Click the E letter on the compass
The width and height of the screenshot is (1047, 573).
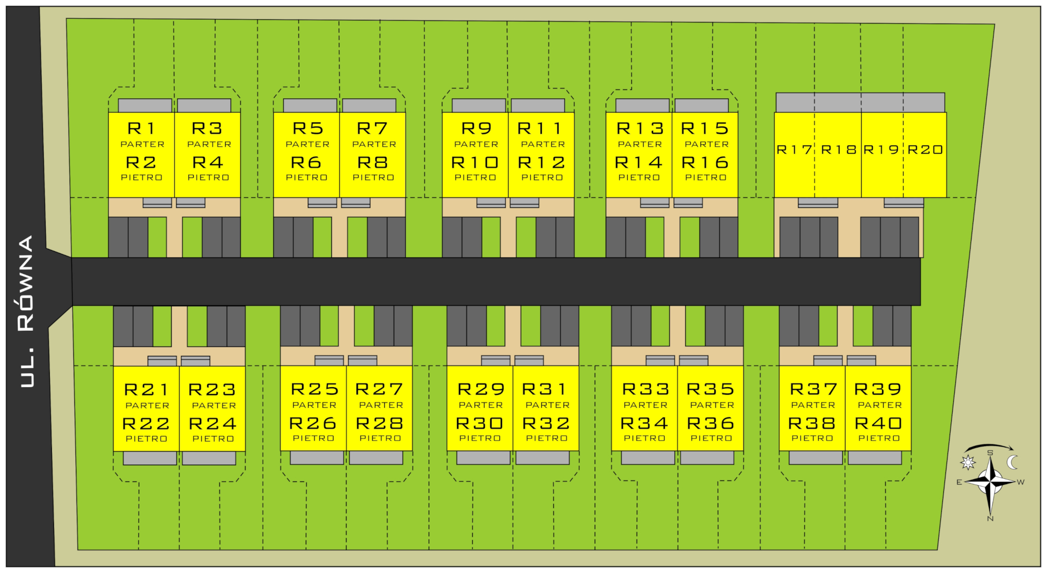[x=959, y=482]
